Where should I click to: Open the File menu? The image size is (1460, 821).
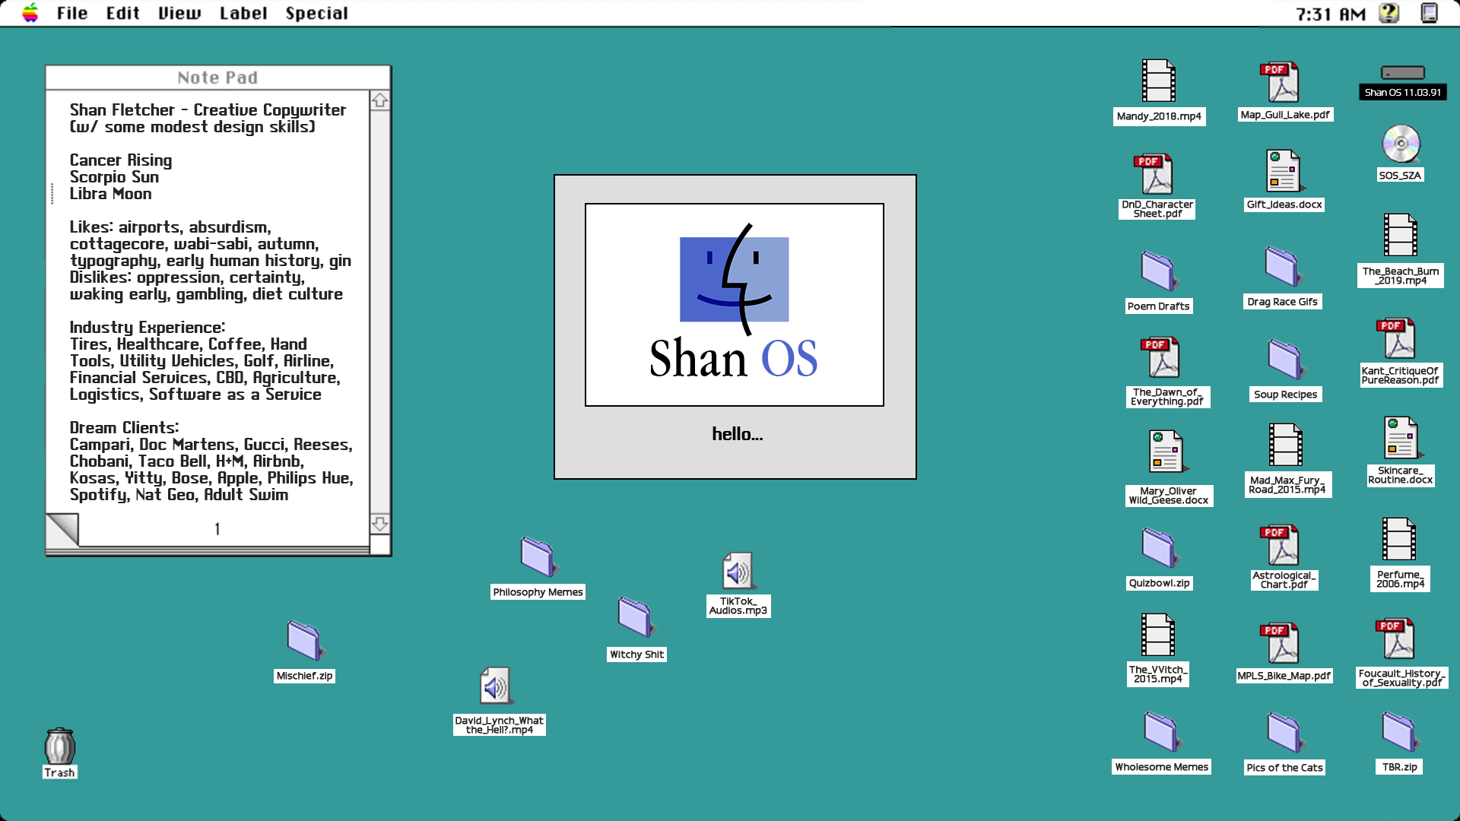click(72, 13)
